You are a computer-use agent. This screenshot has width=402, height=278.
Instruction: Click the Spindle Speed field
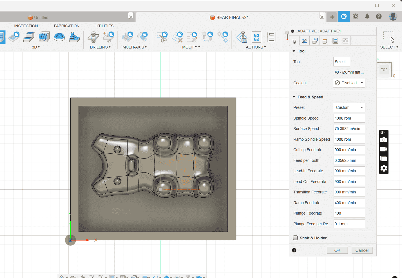coord(349,118)
